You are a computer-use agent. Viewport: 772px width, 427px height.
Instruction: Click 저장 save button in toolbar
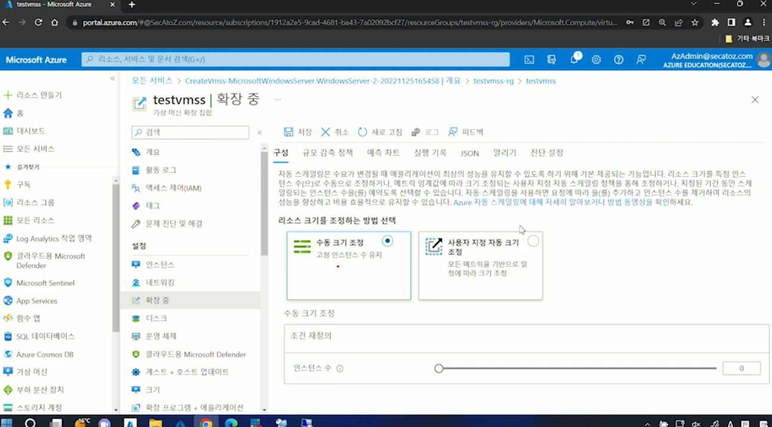pos(298,132)
